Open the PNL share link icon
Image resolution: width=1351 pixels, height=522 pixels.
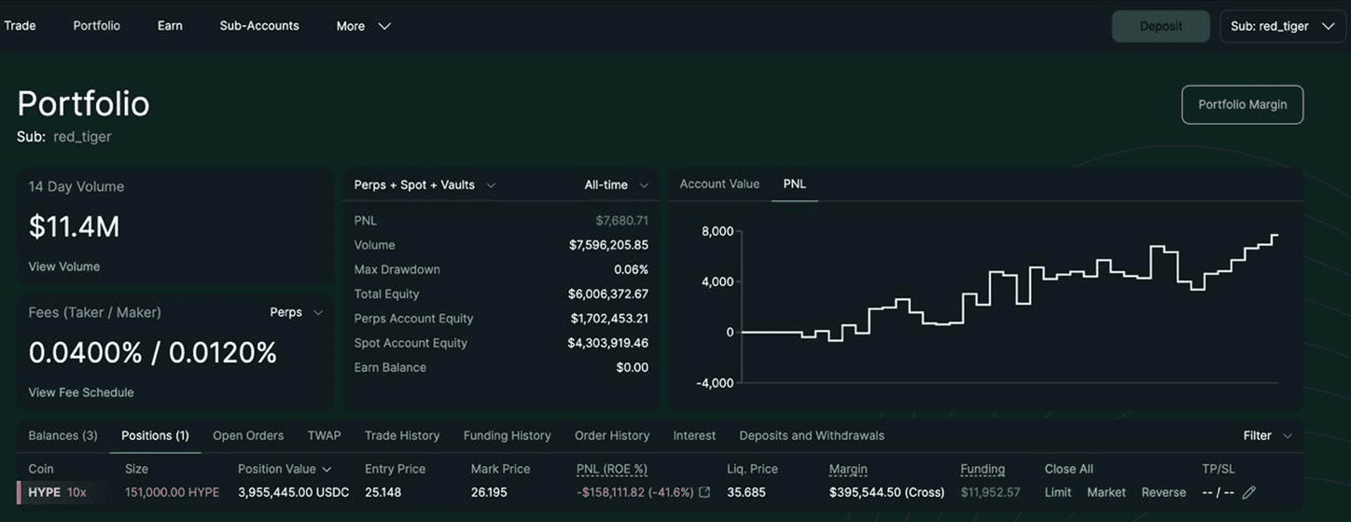(704, 492)
